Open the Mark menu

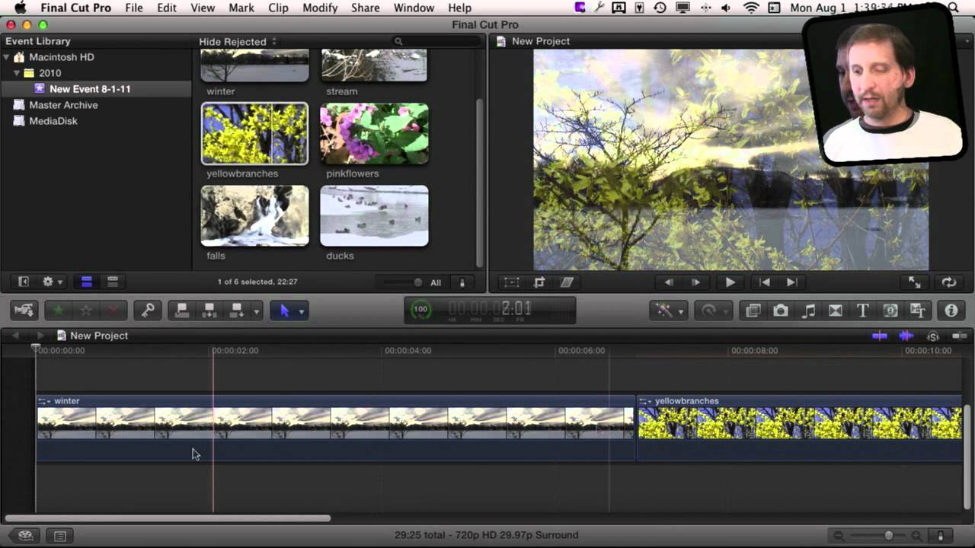point(241,8)
